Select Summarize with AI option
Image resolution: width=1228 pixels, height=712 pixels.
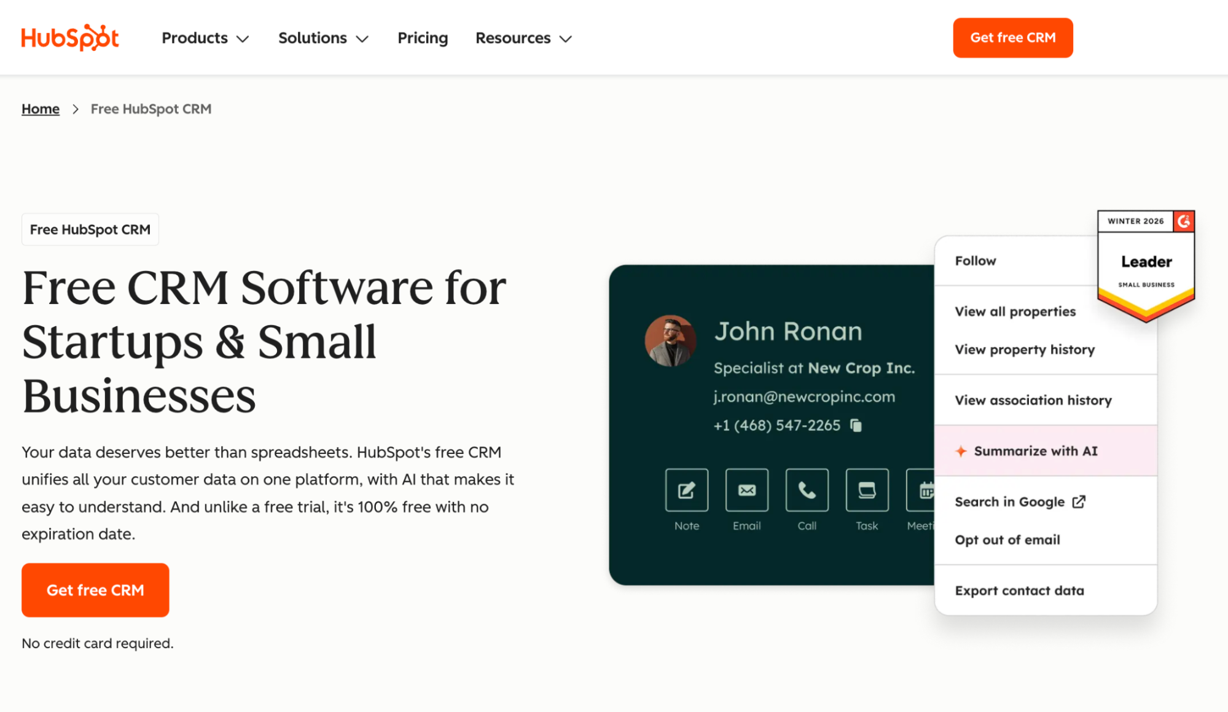point(1046,451)
